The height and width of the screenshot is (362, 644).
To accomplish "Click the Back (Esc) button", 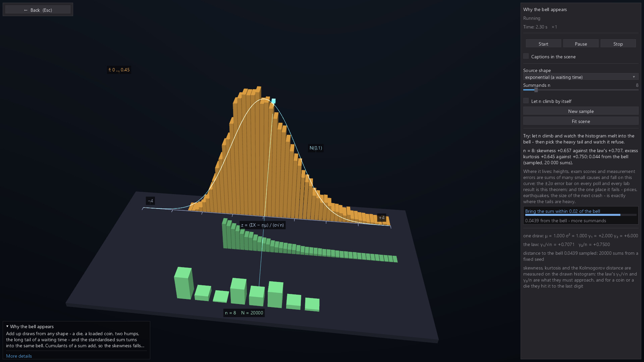I will pyautogui.click(x=38, y=10).
